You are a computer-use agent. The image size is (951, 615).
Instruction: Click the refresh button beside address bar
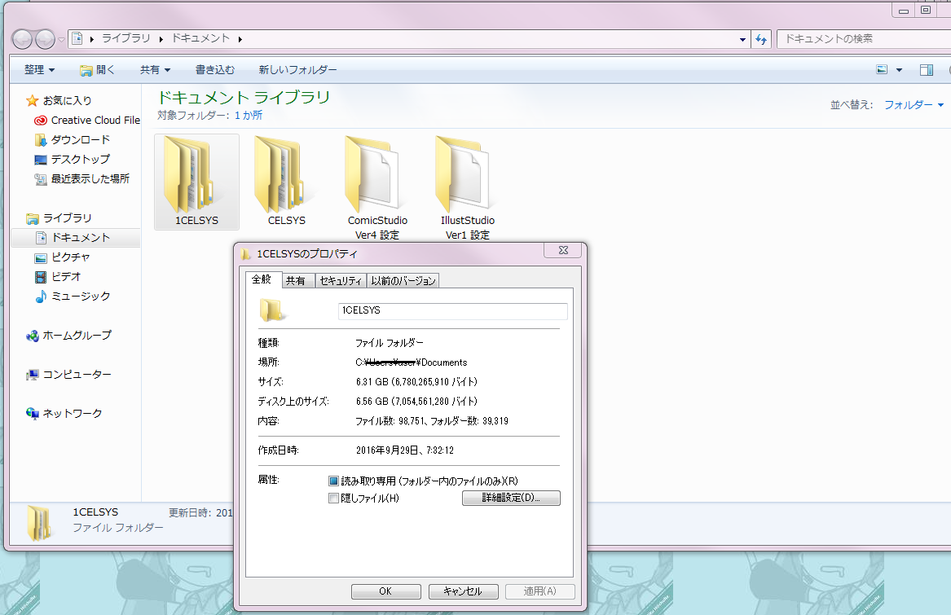coord(761,39)
